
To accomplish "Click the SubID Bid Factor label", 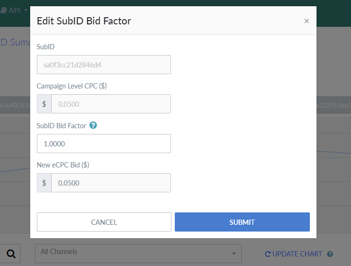I will pyautogui.click(x=61, y=126).
